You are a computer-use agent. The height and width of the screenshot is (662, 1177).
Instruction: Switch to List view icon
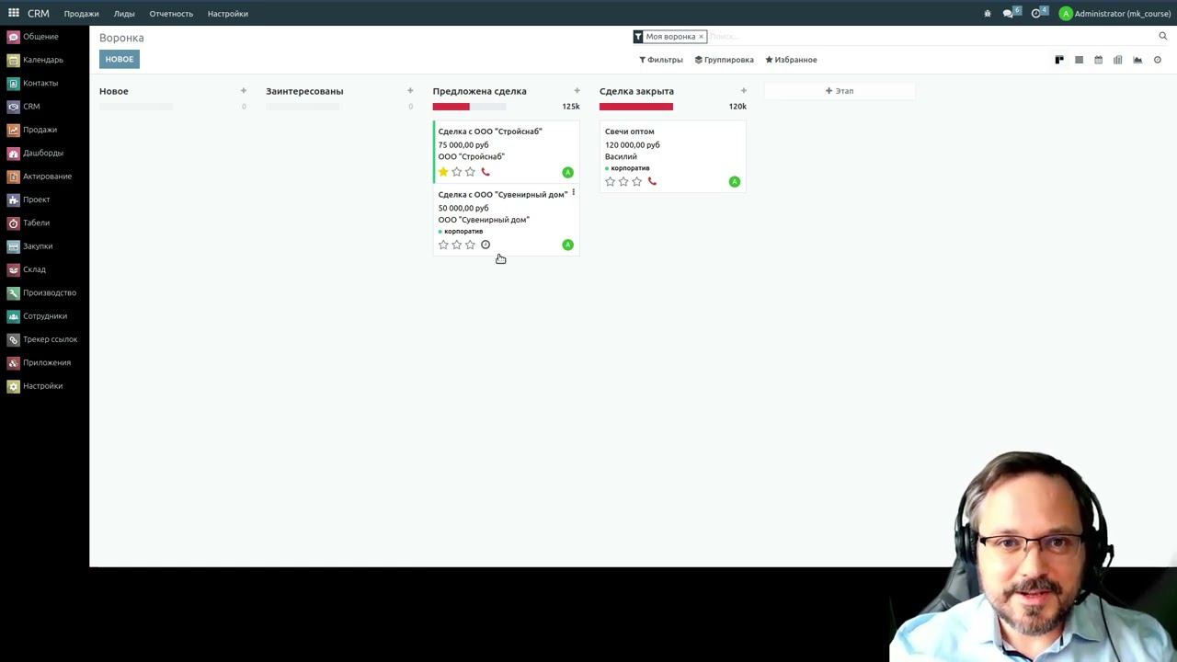tap(1079, 60)
